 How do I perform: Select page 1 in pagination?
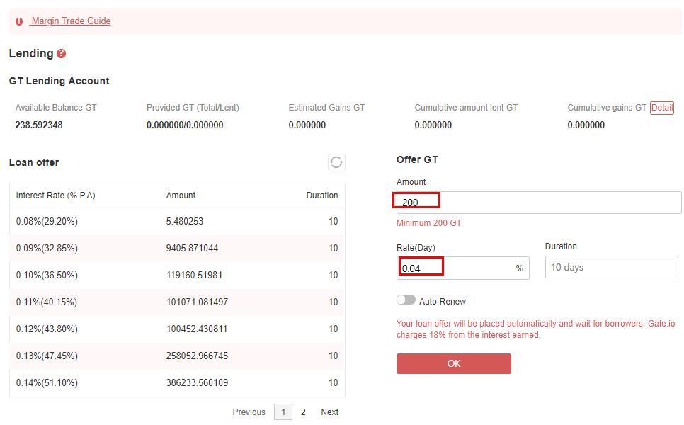click(283, 412)
